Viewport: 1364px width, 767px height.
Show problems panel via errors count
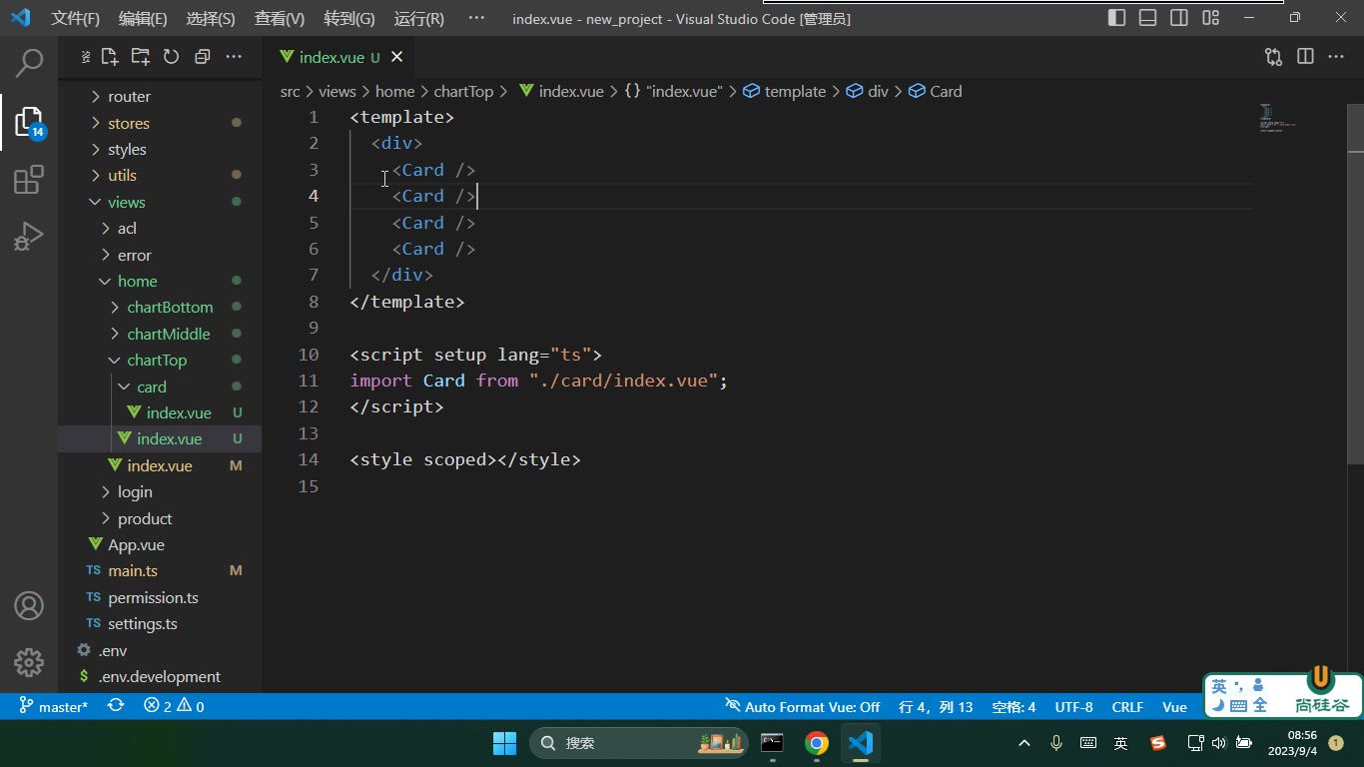(174, 706)
